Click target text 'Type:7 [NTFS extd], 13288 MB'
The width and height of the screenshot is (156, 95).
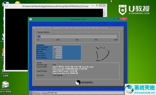[x=65, y=71]
